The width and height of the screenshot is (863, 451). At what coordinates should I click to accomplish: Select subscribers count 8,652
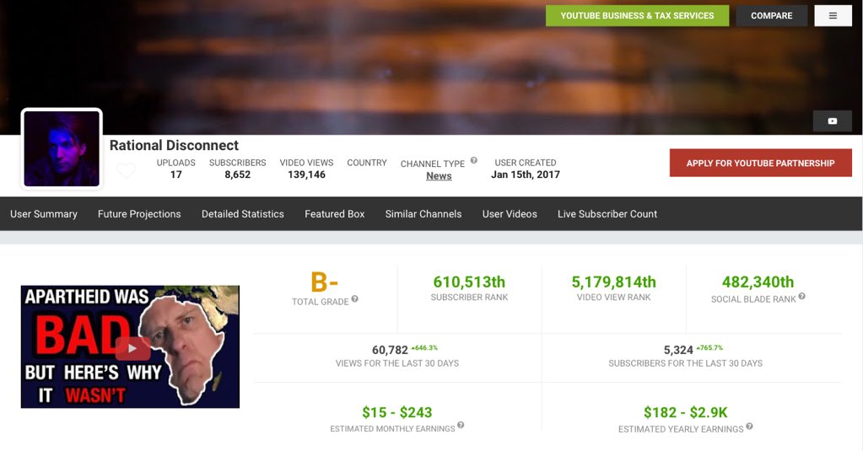click(237, 174)
